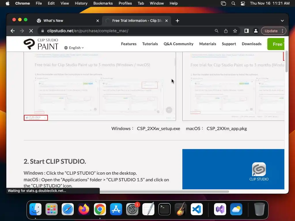Open the Tab menu
This screenshot has height=221, width=295.
141,3
